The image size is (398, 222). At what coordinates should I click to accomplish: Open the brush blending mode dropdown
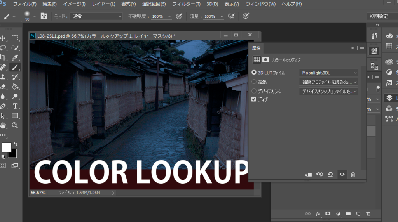pyautogui.click(x=97, y=16)
